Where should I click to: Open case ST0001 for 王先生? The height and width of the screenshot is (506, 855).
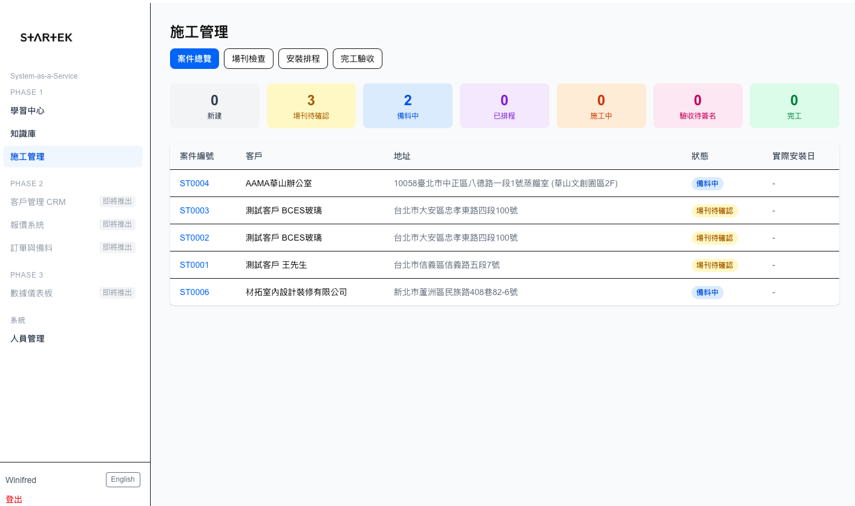click(194, 265)
